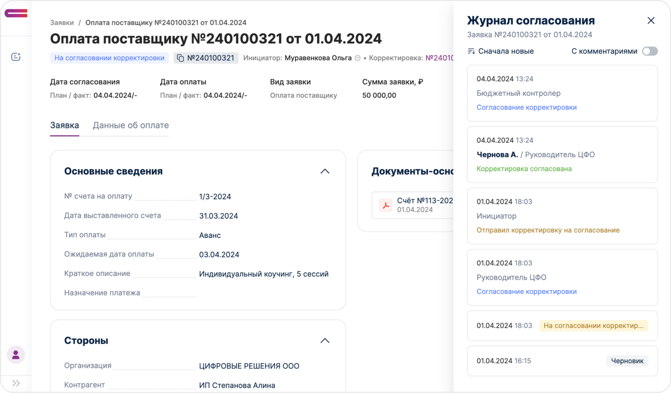Switch to the Данные об оплате tab
Image resolution: width=671 pixels, height=393 pixels.
tap(131, 125)
